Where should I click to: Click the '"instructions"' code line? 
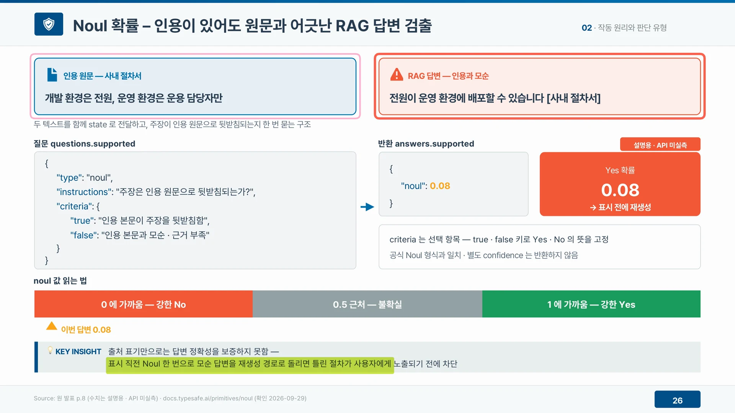pos(156,192)
